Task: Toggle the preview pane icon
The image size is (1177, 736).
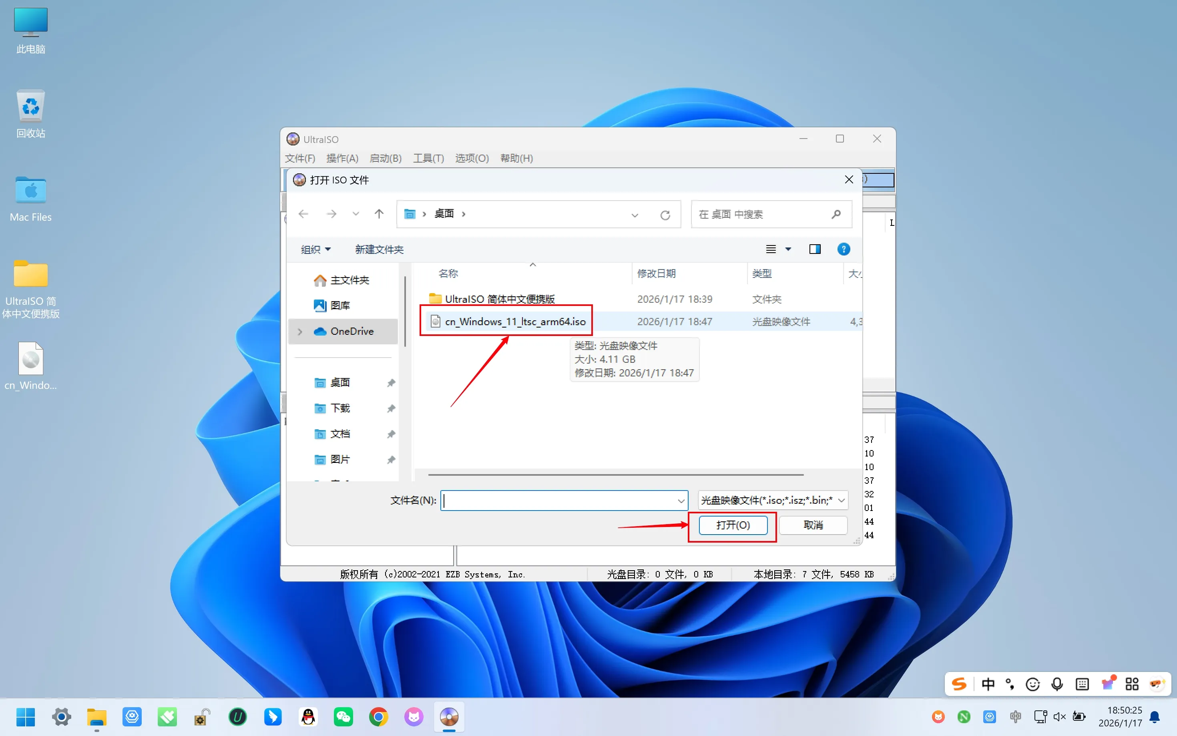Action: (x=815, y=249)
